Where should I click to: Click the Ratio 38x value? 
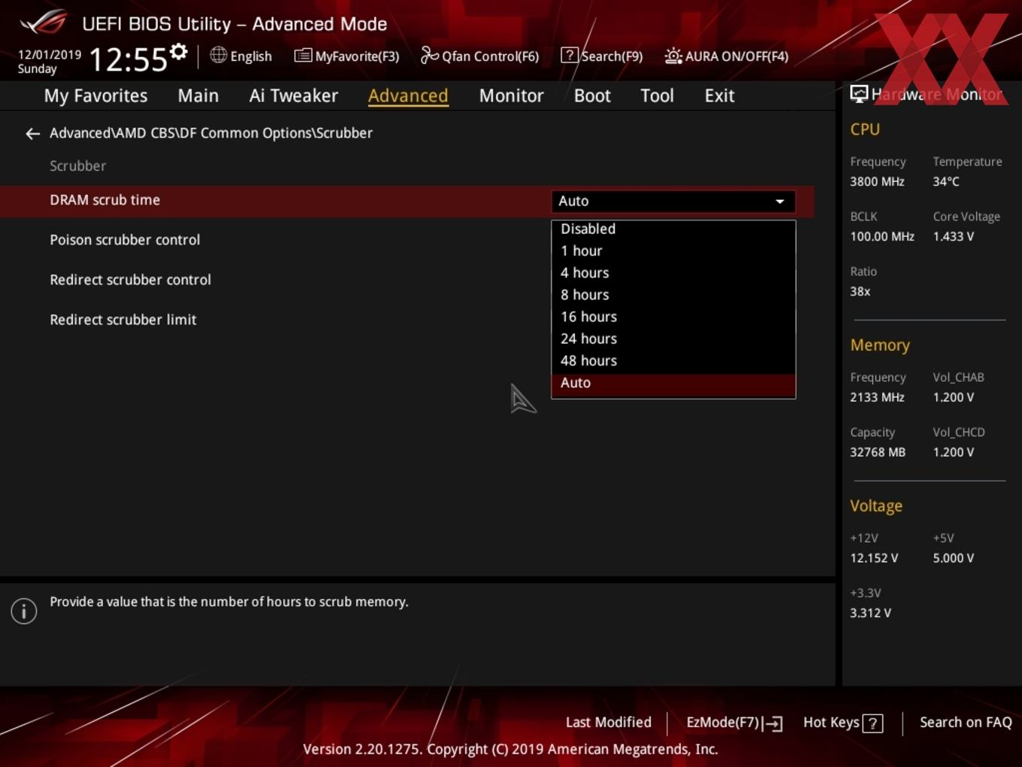860,292
